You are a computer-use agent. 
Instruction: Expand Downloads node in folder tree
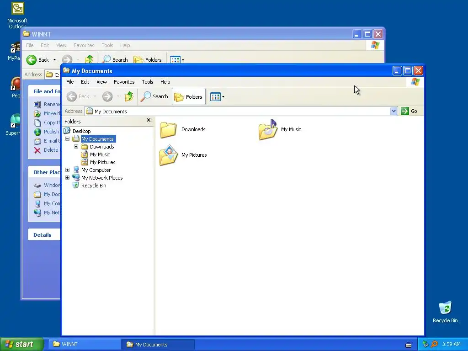pos(76,147)
